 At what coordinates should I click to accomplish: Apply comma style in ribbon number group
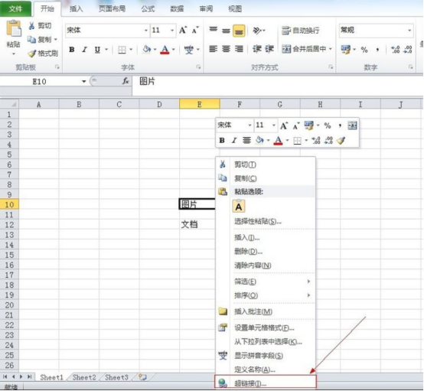[377, 50]
